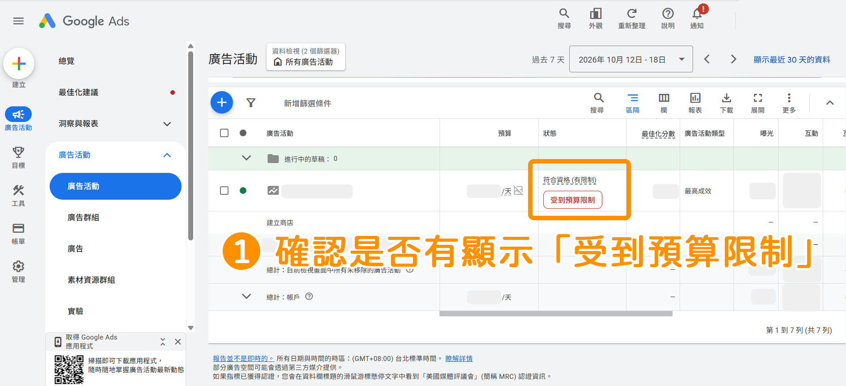Open 素材資源群組 in the sidebar menu
846x386 pixels.
pos(91,280)
